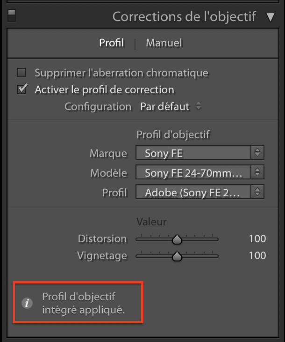Click the Distorsion value 100 field

point(257,239)
